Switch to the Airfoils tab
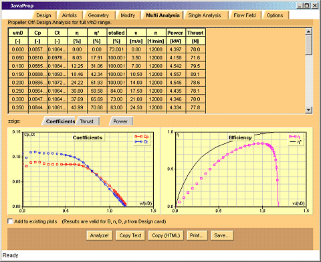This screenshot has width=321, height=262. 70,15
